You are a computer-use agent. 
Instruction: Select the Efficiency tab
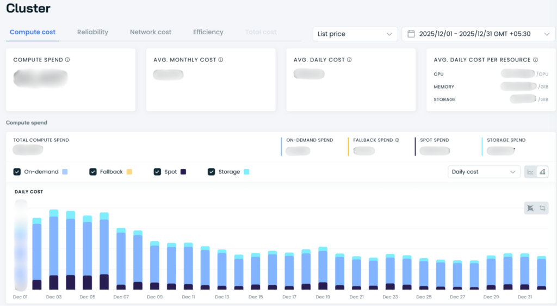click(208, 32)
